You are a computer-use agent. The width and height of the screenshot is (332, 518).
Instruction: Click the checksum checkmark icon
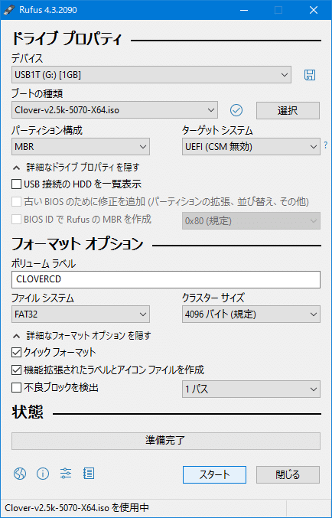[x=236, y=110]
